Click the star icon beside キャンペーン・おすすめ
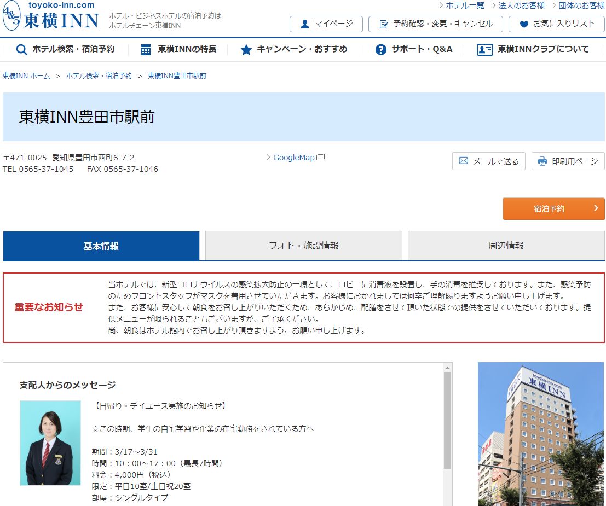This screenshot has height=506, width=606. (246, 49)
